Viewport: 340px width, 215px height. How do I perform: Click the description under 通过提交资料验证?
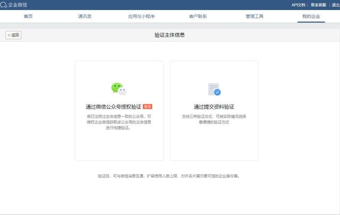click(x=214, y=119)
